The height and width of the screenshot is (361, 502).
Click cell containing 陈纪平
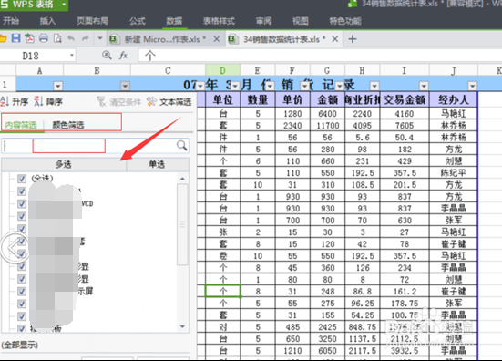(x=454, y=173)
